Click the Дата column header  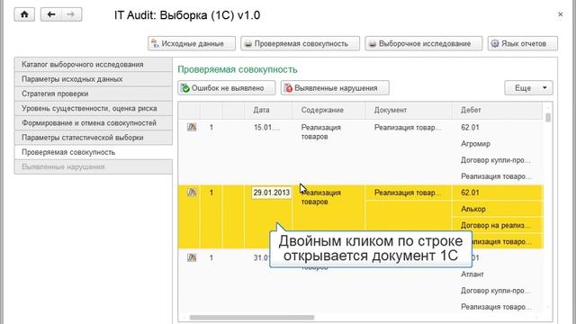(268, 110)
